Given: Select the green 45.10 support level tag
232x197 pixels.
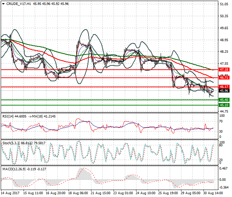Looking at the screenshot, I should pos(224,105).
